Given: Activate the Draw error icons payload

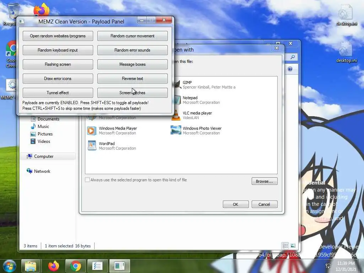Looking at the screenshot, I should pos(58,79).
